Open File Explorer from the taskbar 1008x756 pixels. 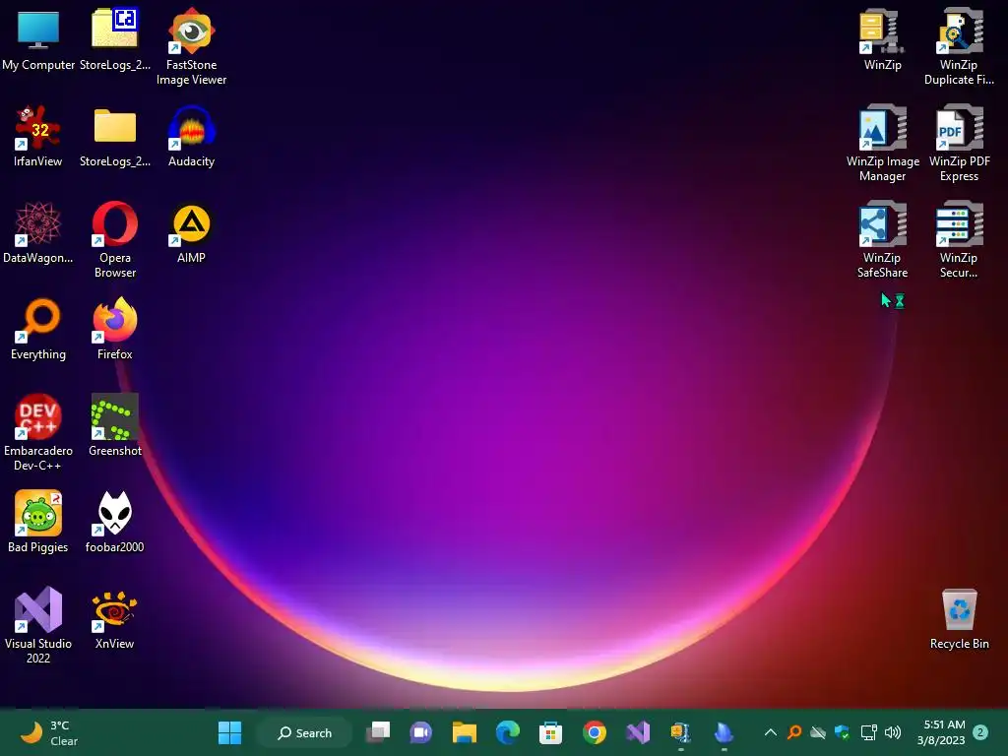coord(465,732)
